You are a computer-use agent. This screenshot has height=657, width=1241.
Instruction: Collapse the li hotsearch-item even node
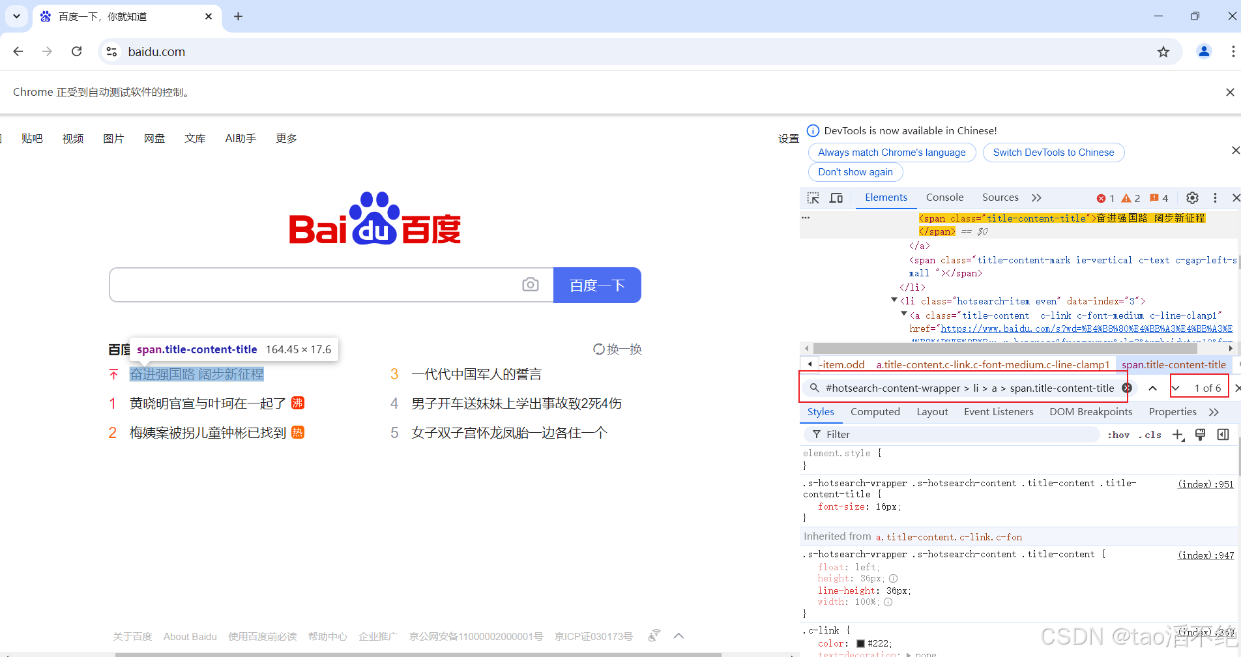coord(894,300)
